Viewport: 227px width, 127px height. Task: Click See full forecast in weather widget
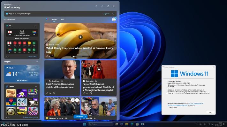22,80
